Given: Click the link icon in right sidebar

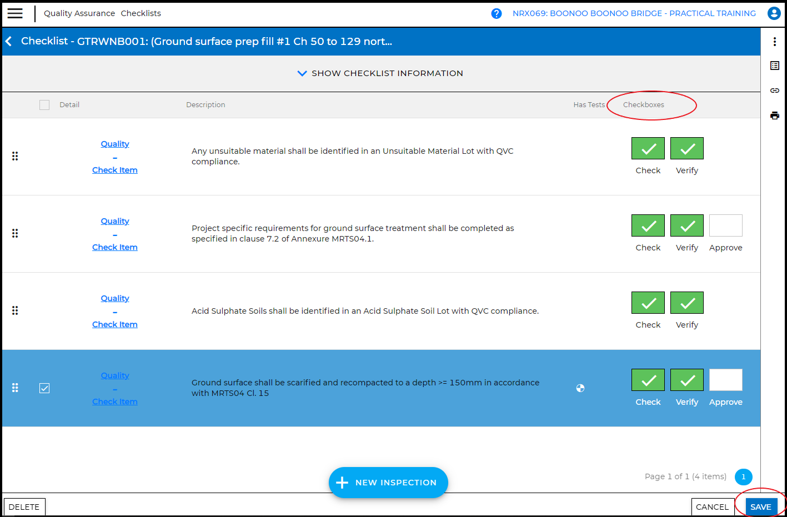Looking at the screenshot, I should 775,91.
